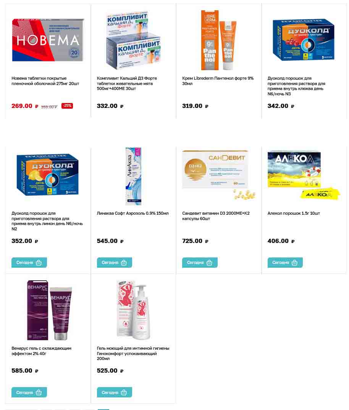Screen dimensions: 349x410
Task: Click basket icon for Алекол порошок
Action: tap(294, 262)
